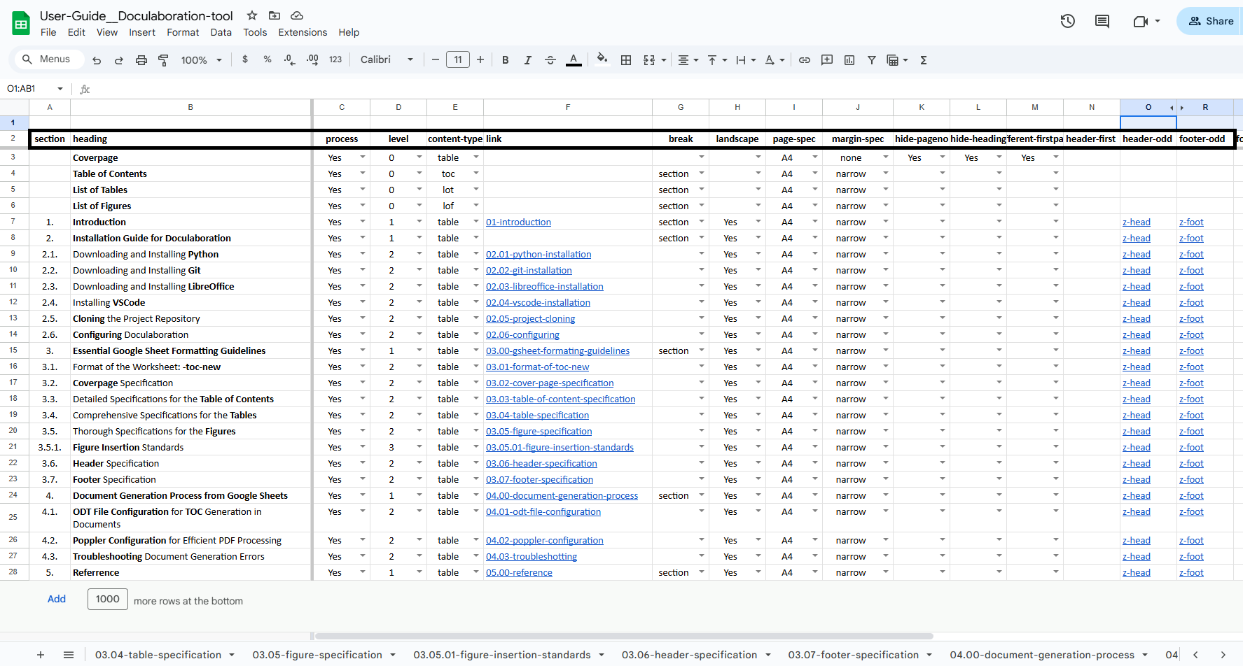
Task: Open the Extensions menu
Action: (x=303, y=32)
